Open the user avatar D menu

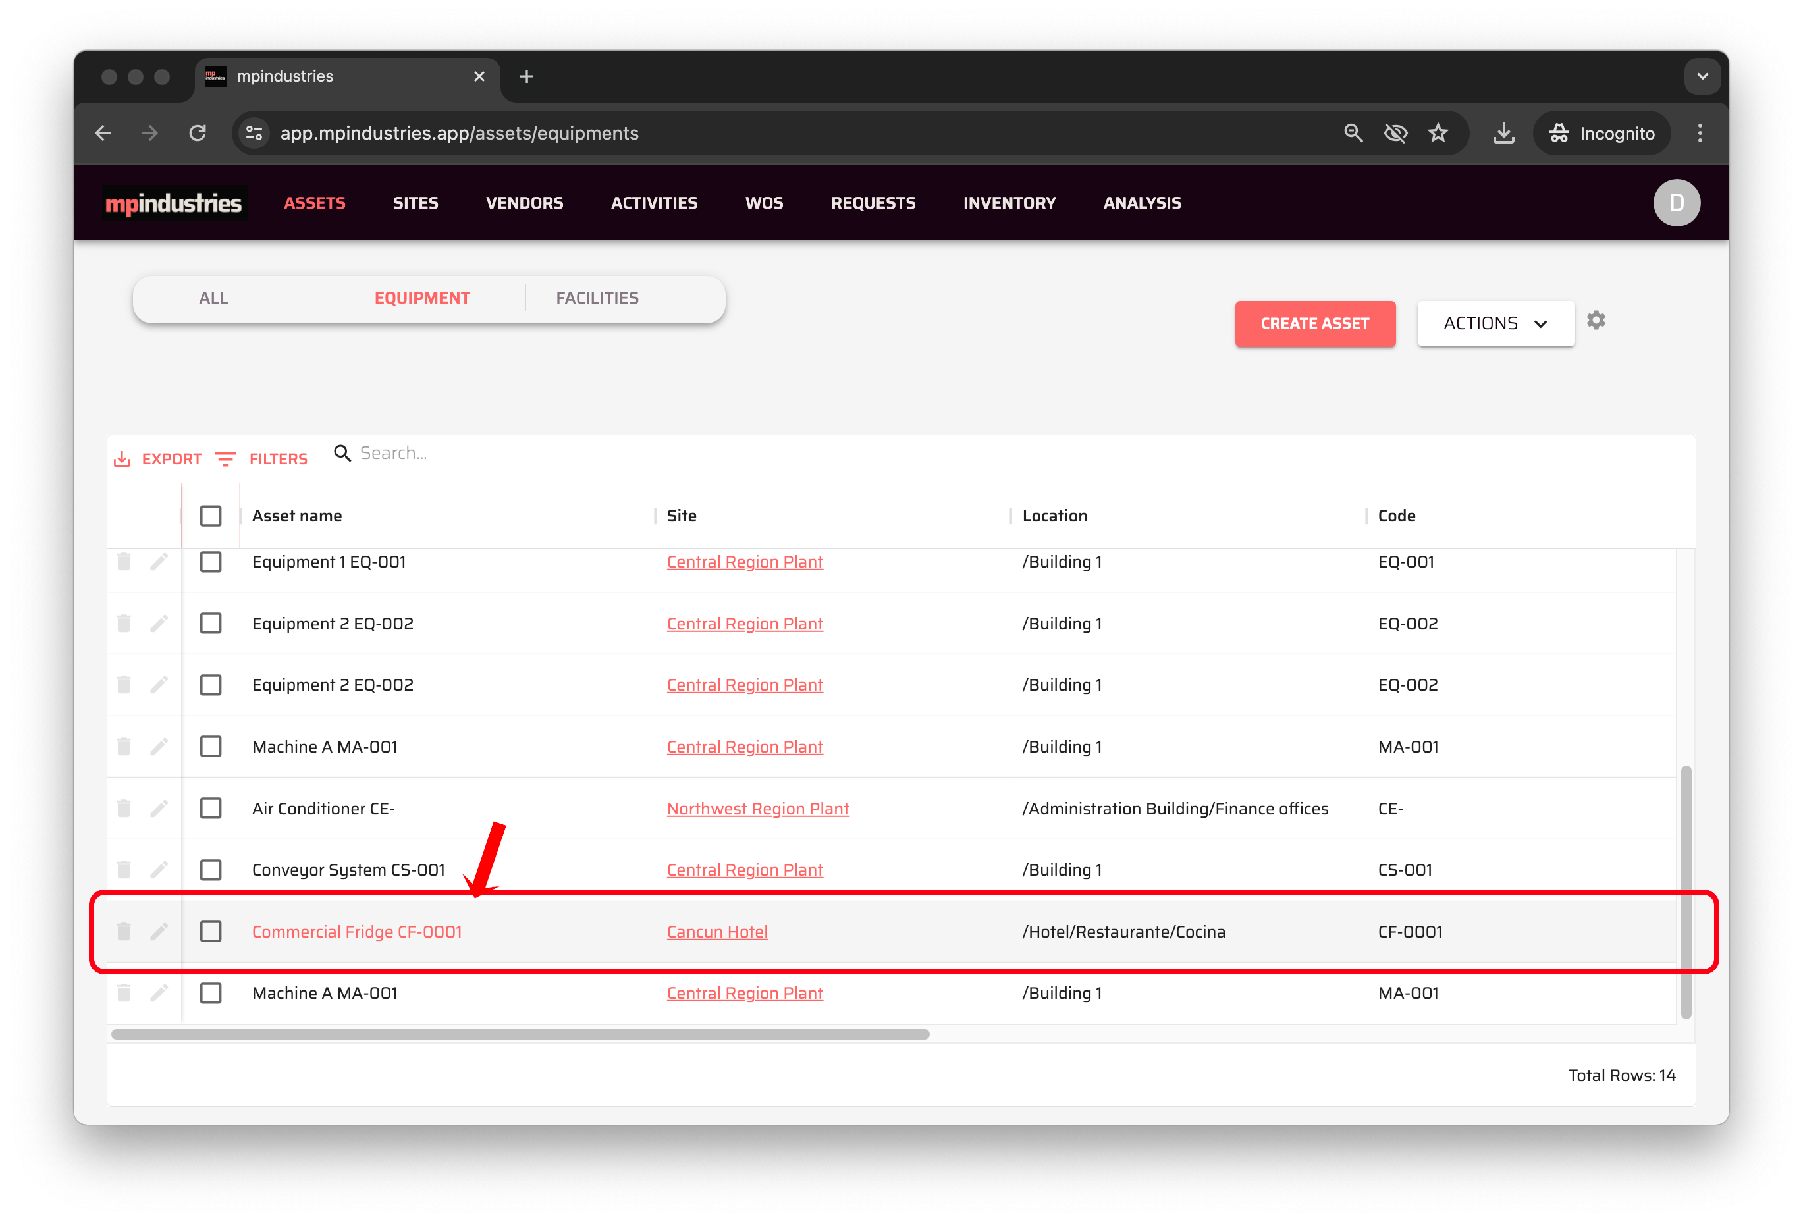tap(1676, 203)
